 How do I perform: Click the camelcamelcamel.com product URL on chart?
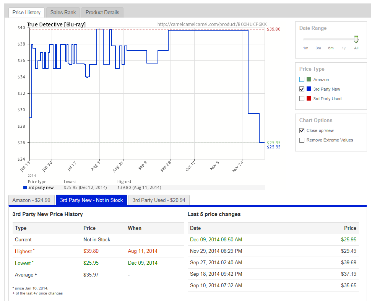tap(212, 24)
